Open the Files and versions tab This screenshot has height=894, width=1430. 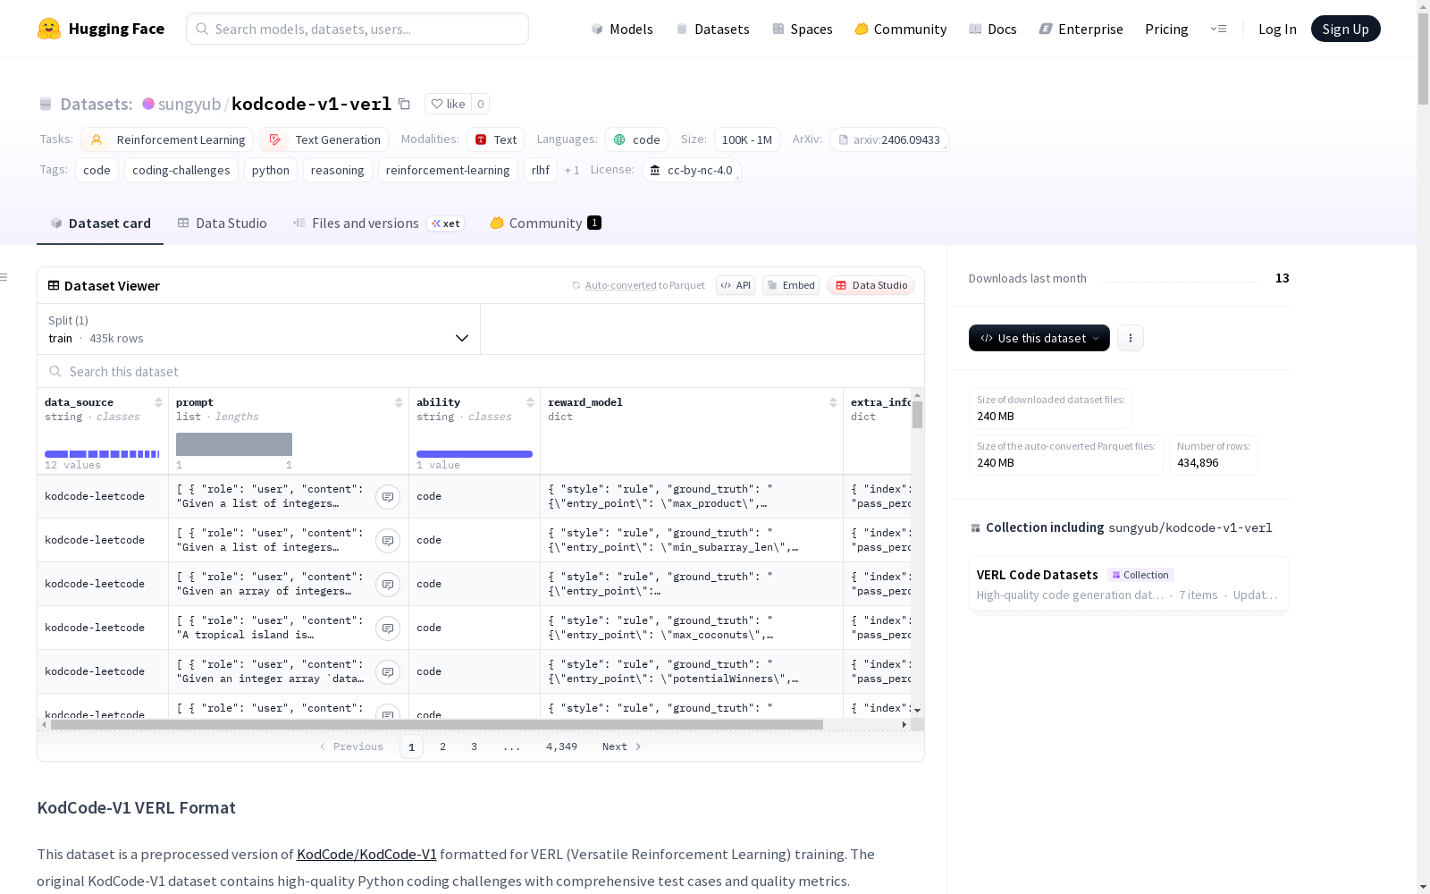click(x=378, y=223)
